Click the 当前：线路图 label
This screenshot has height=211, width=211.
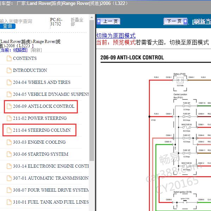pos(14,50)
